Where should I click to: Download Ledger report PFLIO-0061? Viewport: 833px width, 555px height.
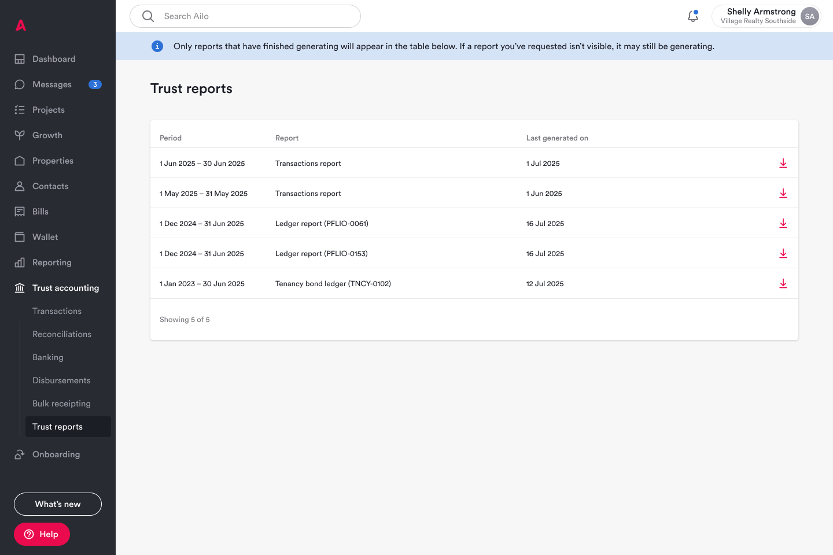(x=783, y=223)
